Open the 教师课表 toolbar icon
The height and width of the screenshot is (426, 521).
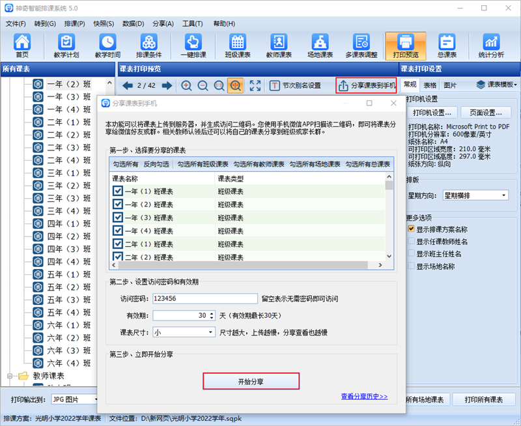tap(279, 46)
